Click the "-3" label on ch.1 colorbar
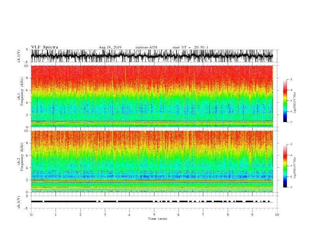This screenshot has width=312, height=241. [290, 79]
